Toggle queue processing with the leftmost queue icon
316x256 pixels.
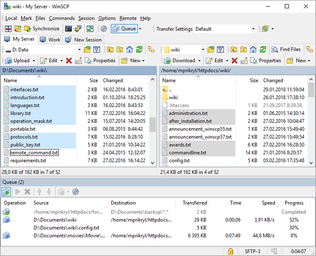6,192
